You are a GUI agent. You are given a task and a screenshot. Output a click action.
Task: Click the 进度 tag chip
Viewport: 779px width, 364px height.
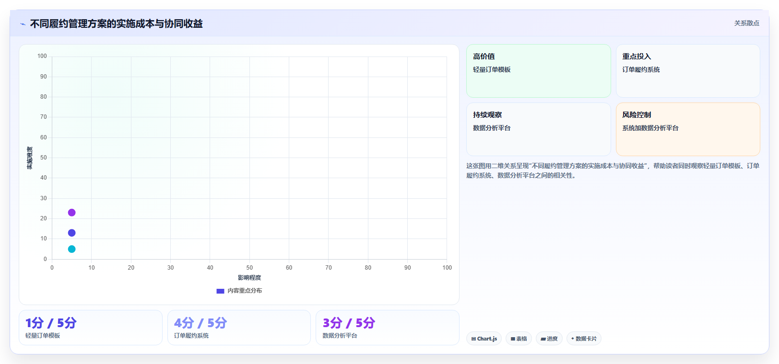(x=549, y=339)
